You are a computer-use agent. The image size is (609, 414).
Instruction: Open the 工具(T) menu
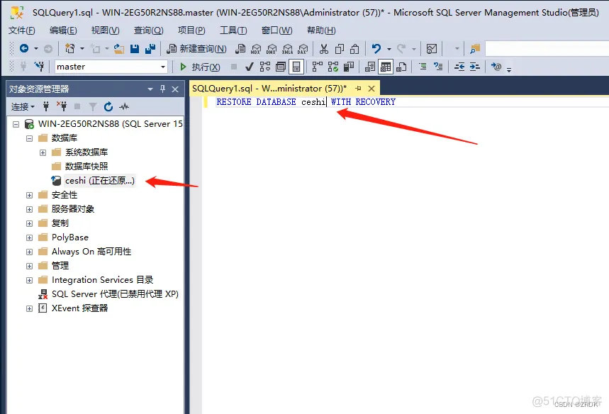233,30
